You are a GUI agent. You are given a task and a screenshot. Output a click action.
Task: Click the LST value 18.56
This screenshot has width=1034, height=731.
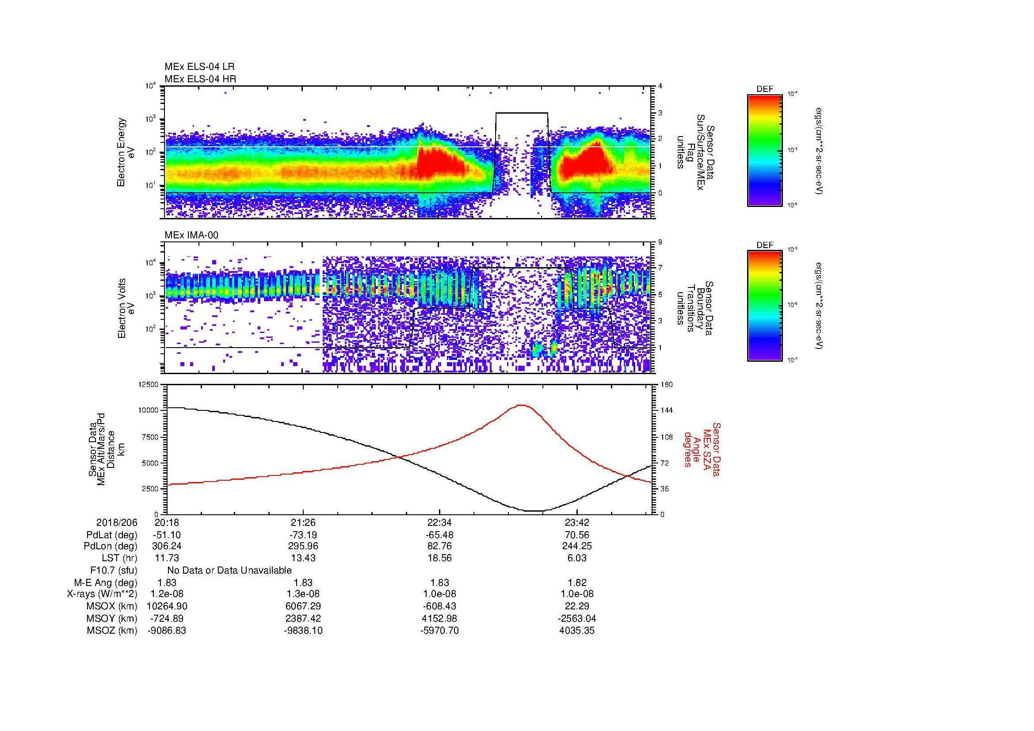439,558
